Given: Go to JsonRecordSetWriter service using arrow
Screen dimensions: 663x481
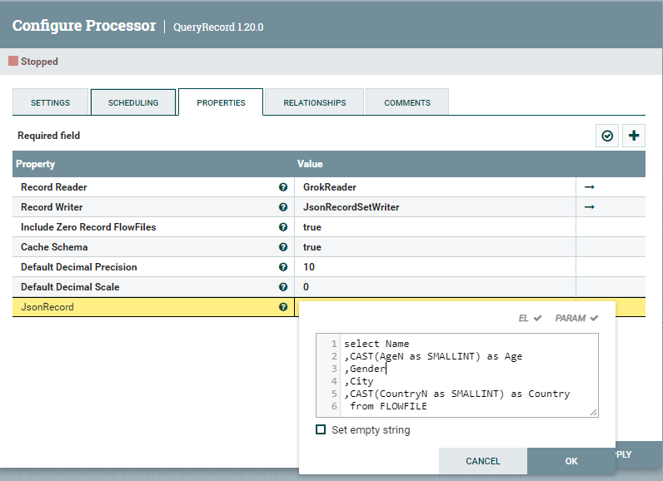Looking at the screenshot, I should click(589, 207).
